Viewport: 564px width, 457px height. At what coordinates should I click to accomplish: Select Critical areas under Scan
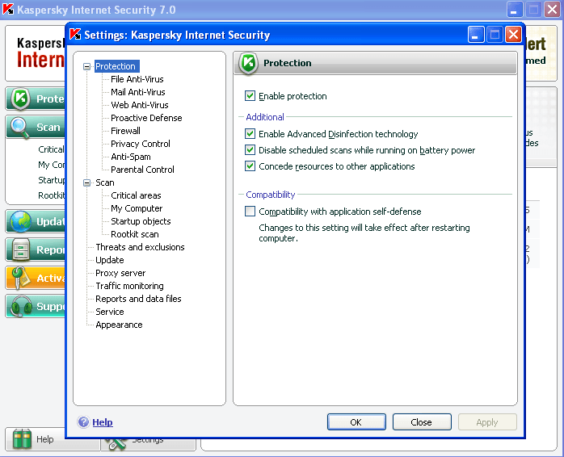[136, 195]
